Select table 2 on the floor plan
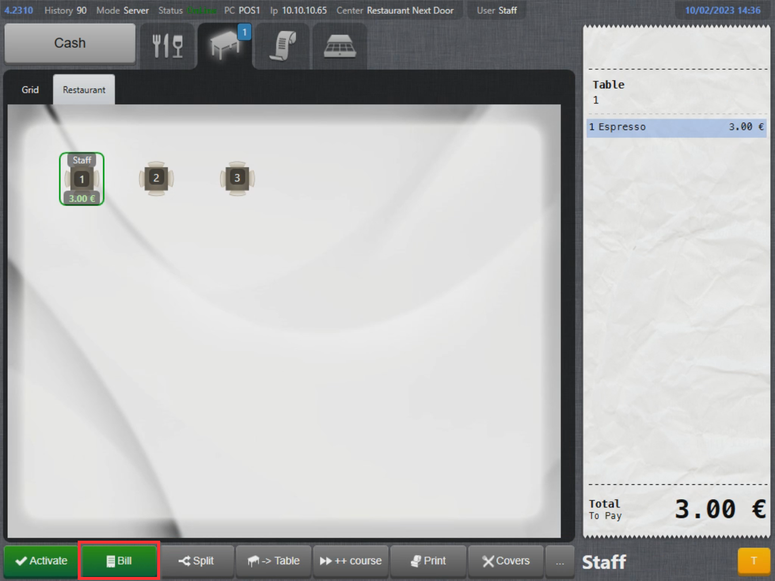775x581 pixels. 156,179
